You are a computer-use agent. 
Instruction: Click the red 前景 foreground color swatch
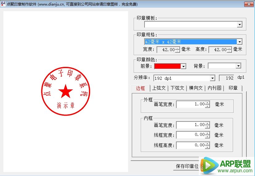pyautogui.click(x=167, y=66)
